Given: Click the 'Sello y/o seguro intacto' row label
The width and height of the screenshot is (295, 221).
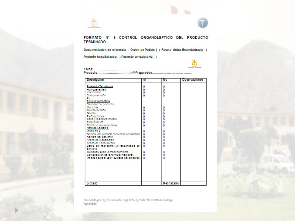Looking at the screenshot, I should pyautogui.click(x=102, y=119).
